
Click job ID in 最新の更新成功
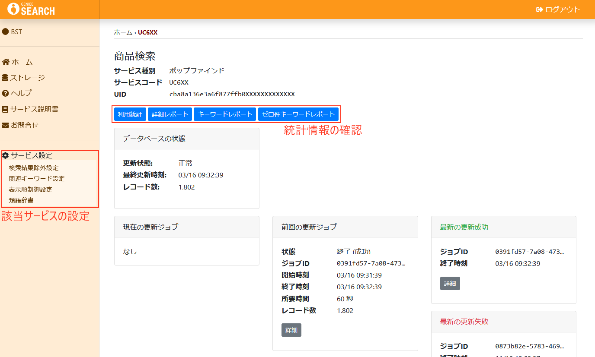click(530, 252)
